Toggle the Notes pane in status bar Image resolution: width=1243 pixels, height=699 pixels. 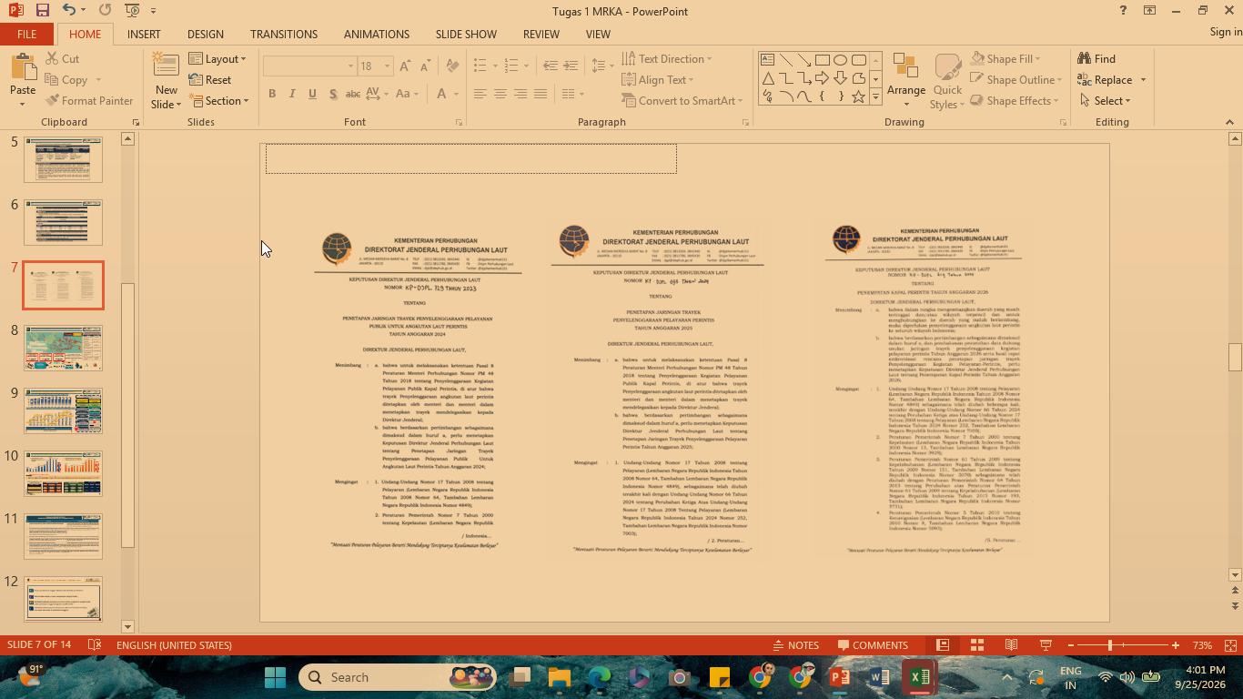click(x=796, y=645)
